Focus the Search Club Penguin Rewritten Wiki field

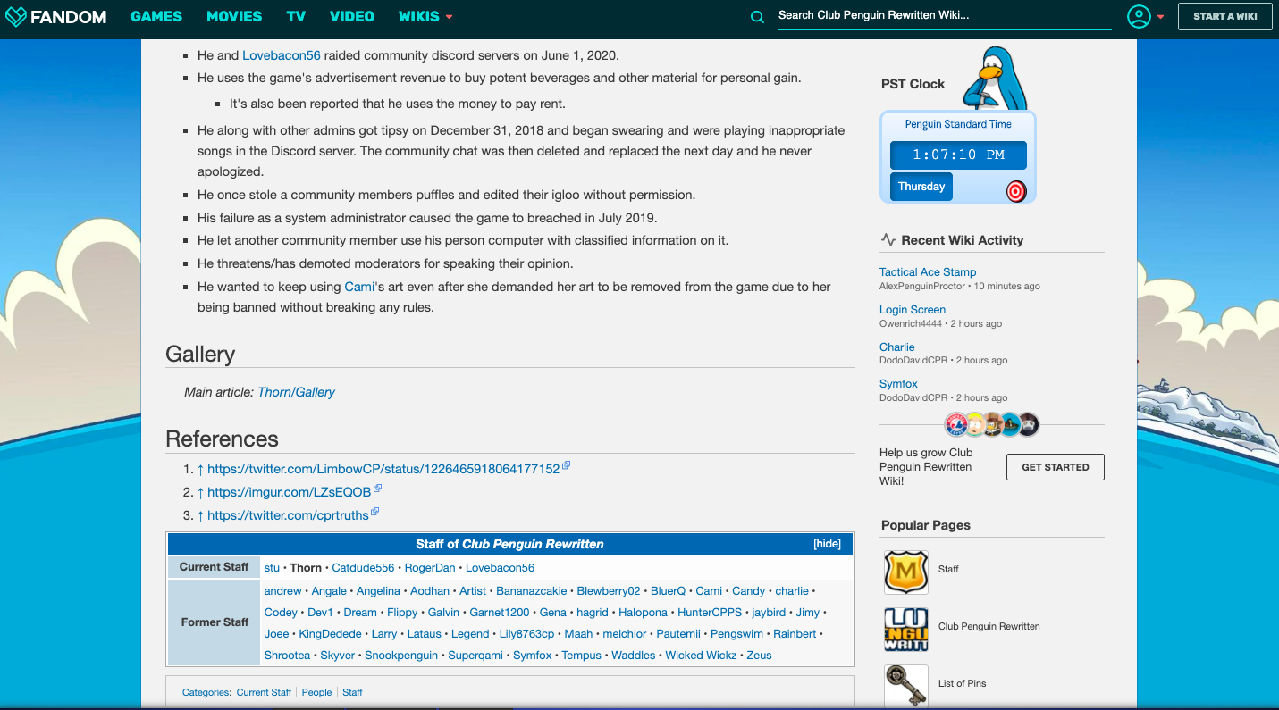coord(944,16)
